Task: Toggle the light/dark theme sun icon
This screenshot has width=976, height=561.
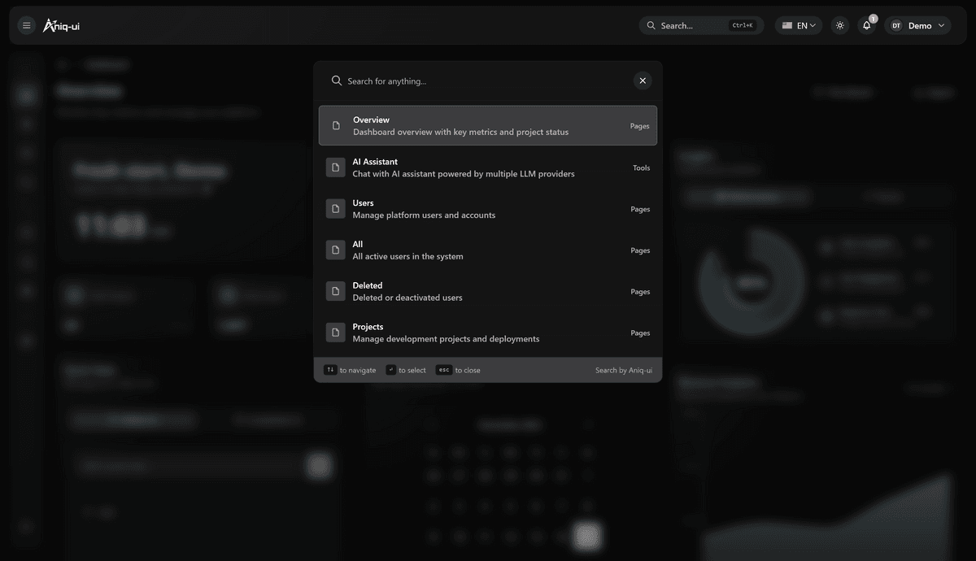Action: [x=840, y=26]
